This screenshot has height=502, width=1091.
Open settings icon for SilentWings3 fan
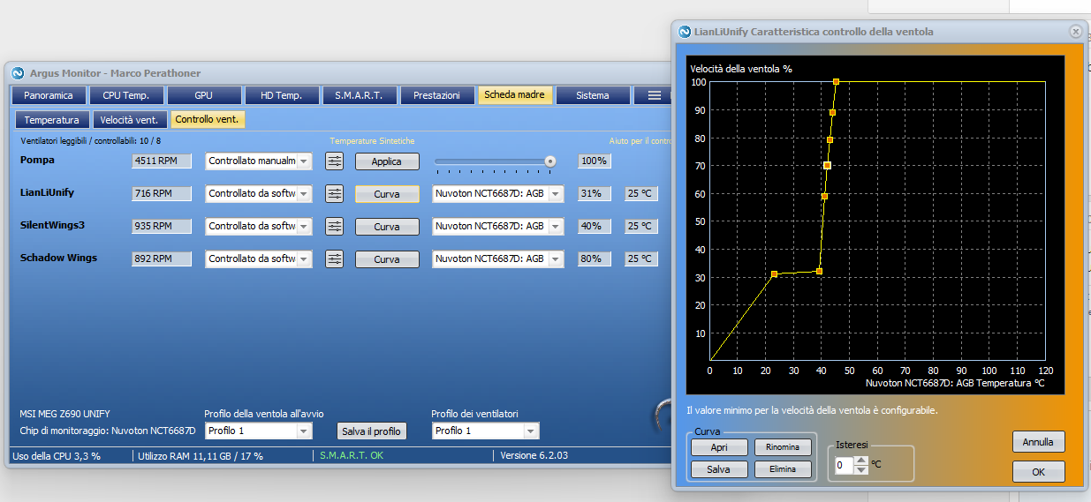(334, 227)
